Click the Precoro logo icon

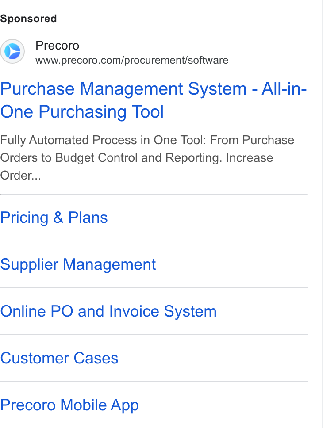tap(12, 51)
